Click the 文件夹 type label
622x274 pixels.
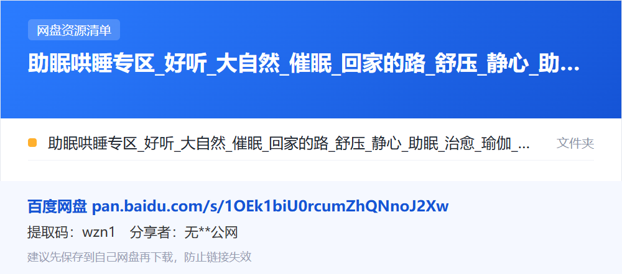pos(575,143)
